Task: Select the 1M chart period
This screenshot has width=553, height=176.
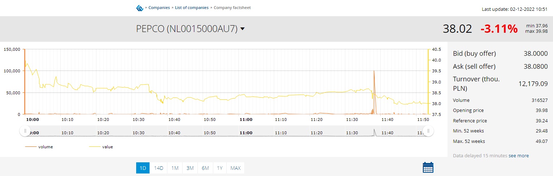Action: 175,168
